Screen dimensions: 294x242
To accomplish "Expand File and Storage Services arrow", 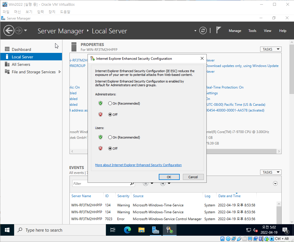I will [60, 72].
